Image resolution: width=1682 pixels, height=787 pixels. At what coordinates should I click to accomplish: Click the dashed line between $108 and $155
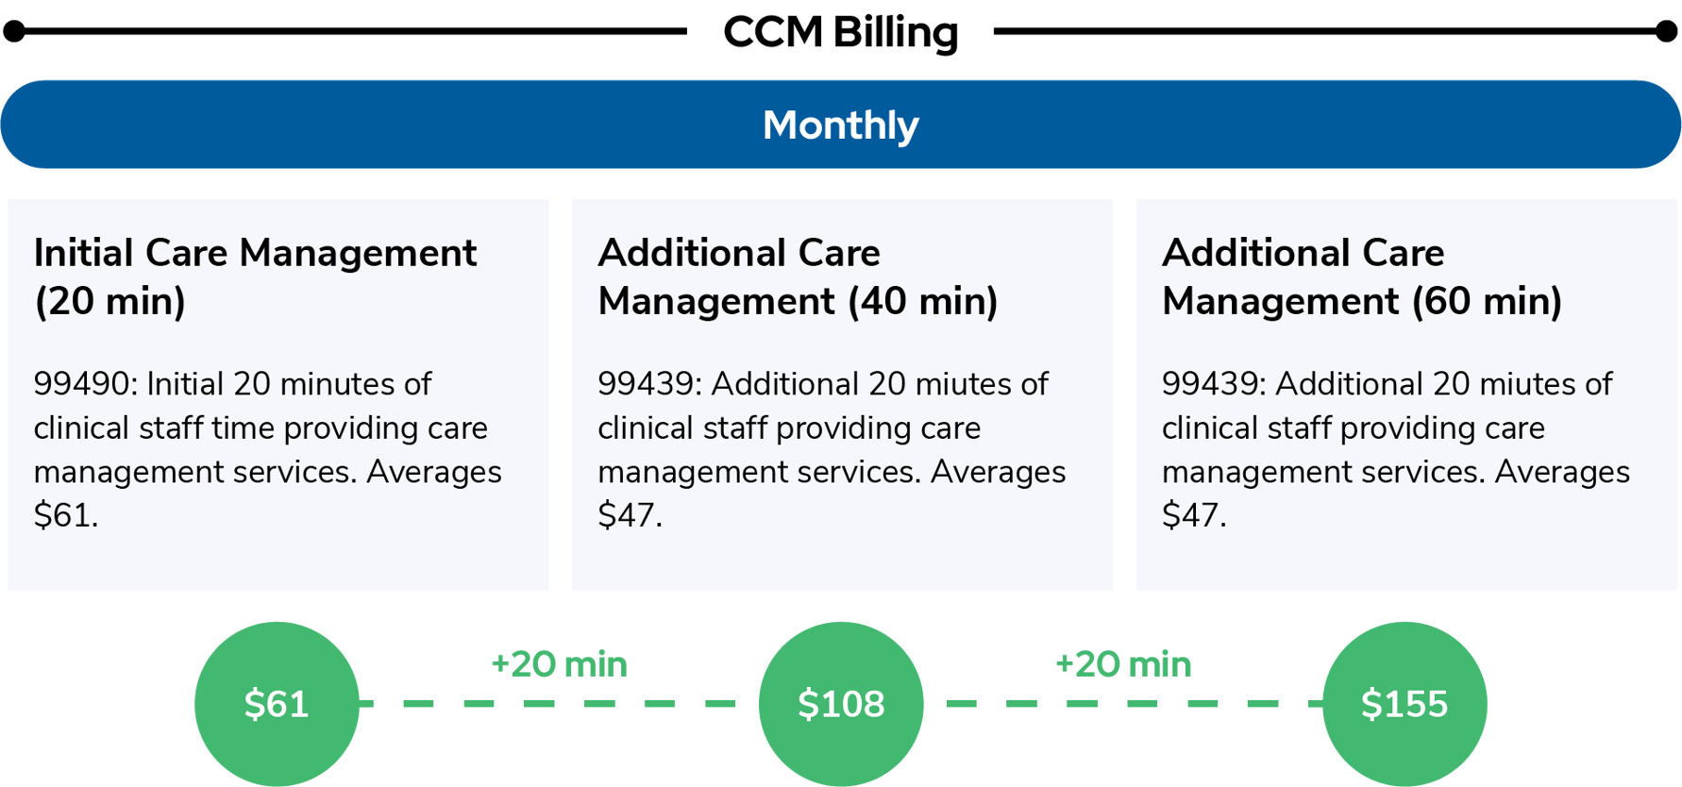pos(1123,704)
